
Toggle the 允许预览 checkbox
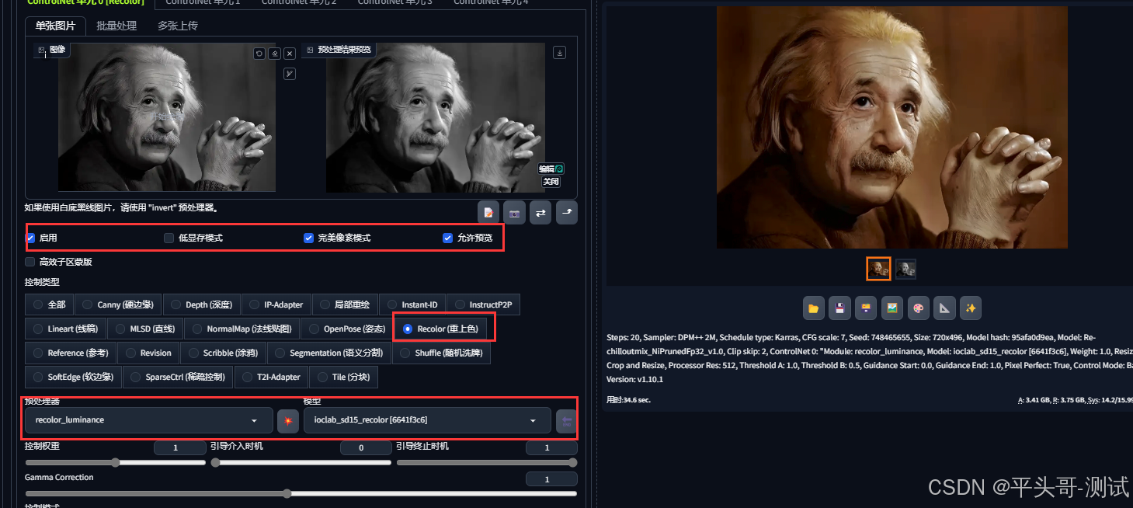[x=447, y=238]
